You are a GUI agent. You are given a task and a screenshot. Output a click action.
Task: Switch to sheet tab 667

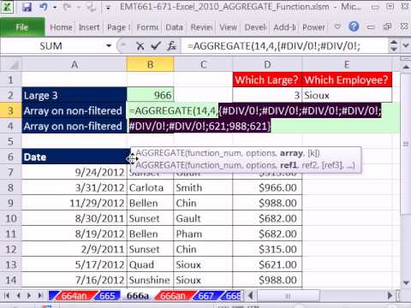coord(205,296)
